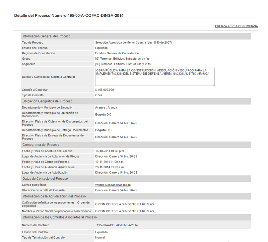Click 'Liquidado' value beside Estado del Proceso
Viewport: 268px width, 242px height.
[102, 48]
